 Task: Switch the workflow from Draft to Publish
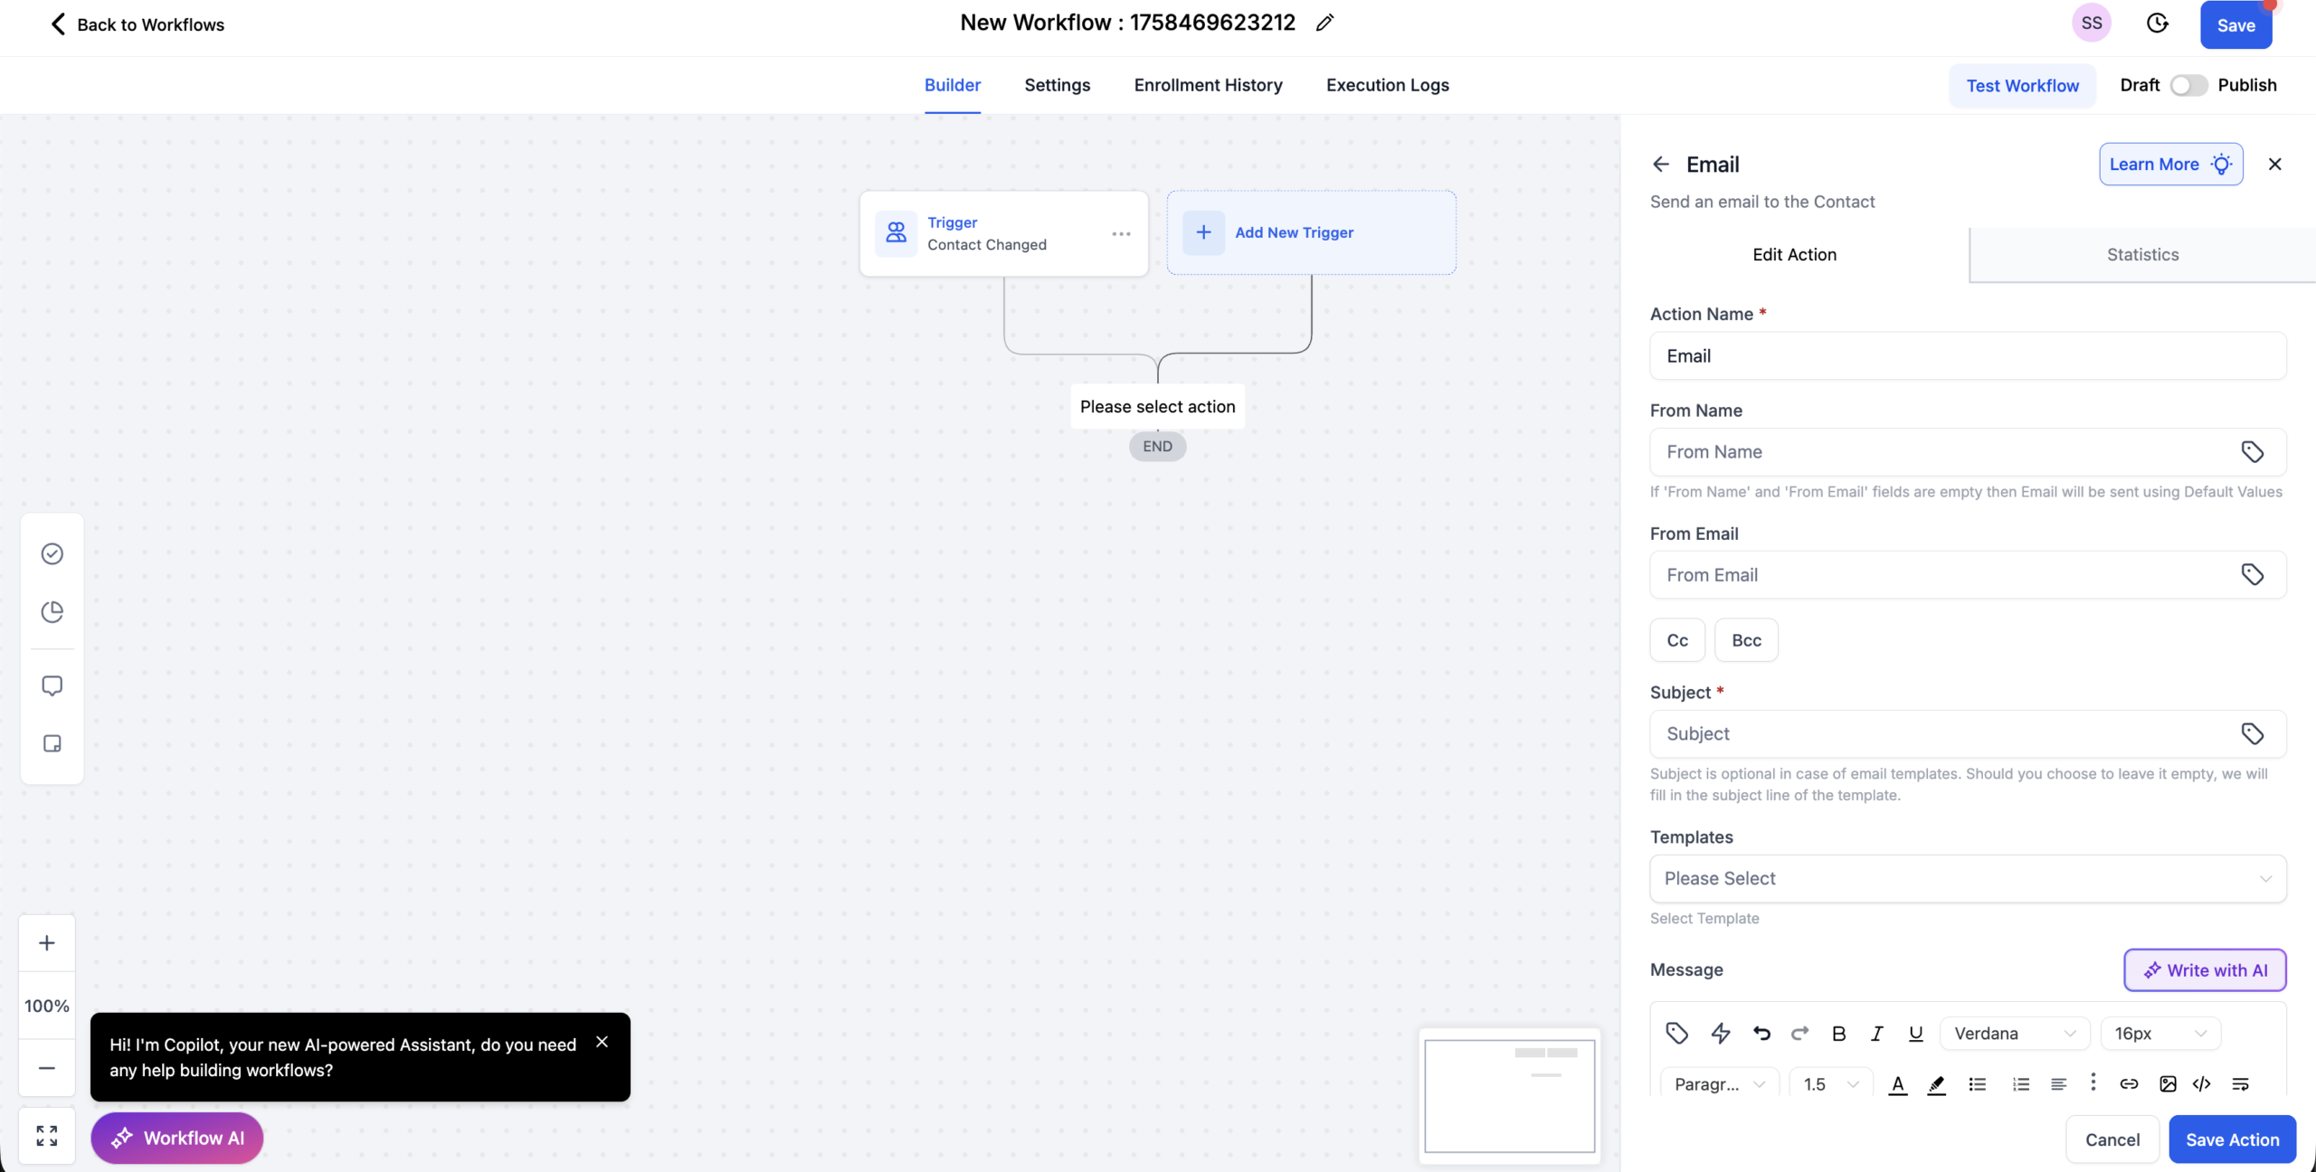(2188, 84)
